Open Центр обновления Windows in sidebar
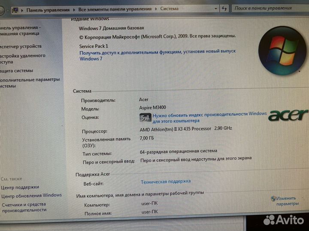The image size is (309, 231). [x=31, y=195]
